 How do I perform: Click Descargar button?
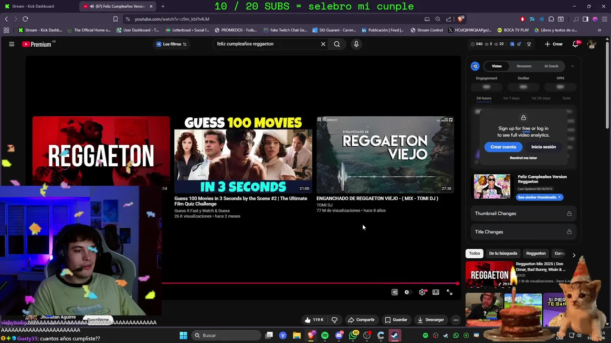(431, 320)
